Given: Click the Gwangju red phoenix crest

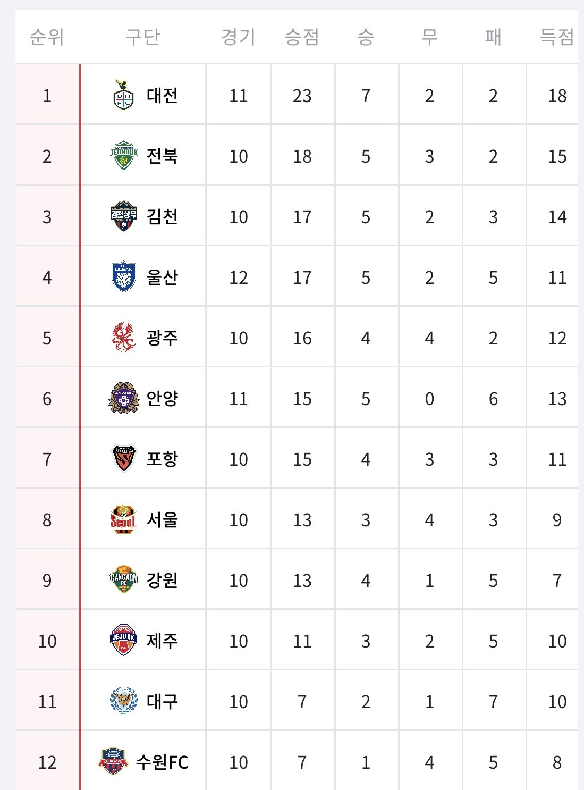Looking at the screenshot, I should click(x=123, y=338).
